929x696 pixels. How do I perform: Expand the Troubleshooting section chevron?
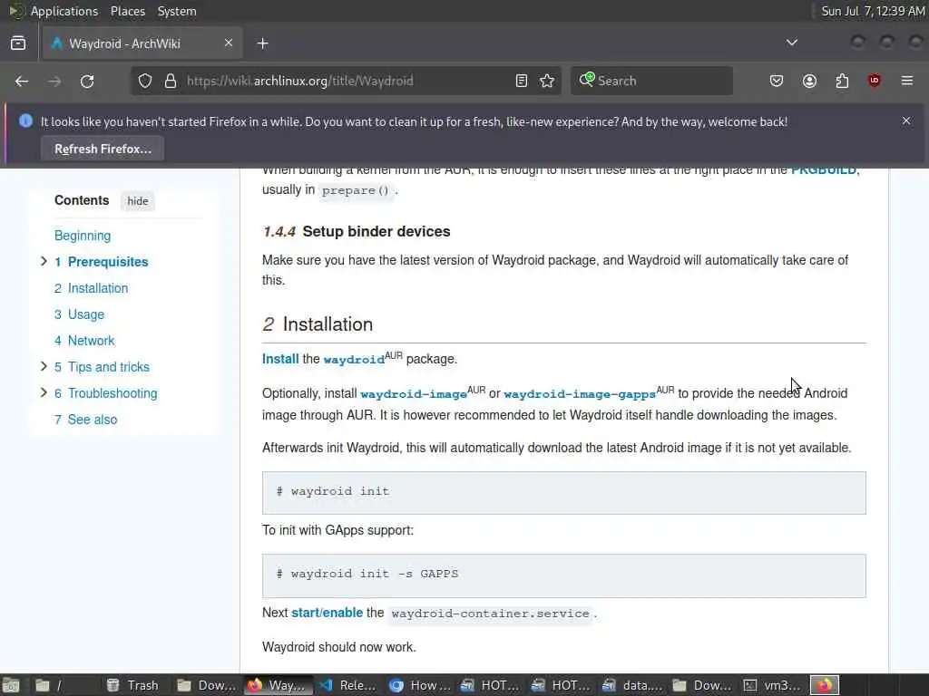click(44, 392)
